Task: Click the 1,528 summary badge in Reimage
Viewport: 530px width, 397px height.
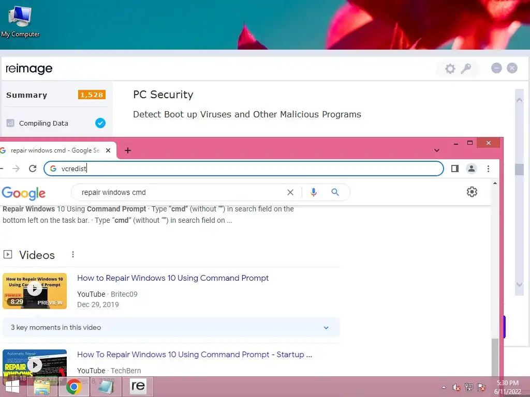Action: pos(92,95)
